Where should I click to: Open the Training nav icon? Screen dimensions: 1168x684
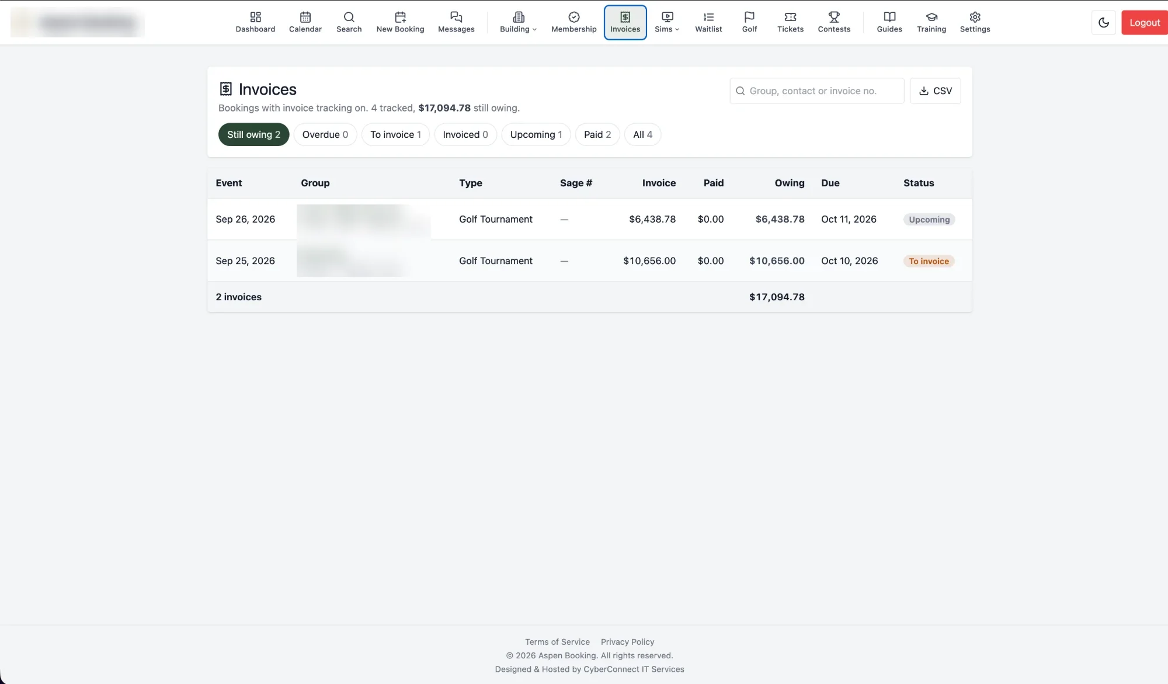pyautogui.click(x=931, y=22)
